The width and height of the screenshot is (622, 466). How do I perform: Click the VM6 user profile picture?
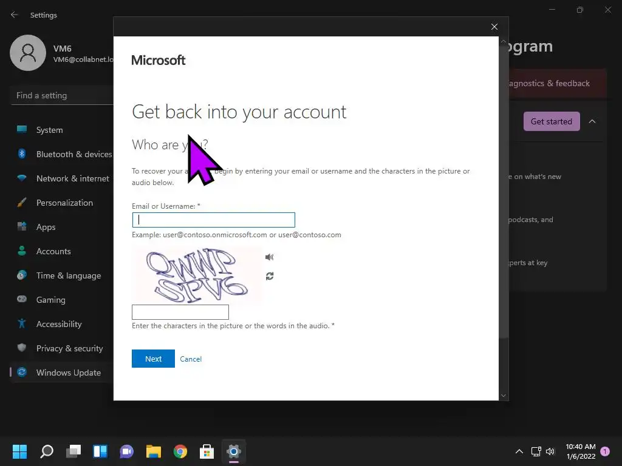(28, 53)
